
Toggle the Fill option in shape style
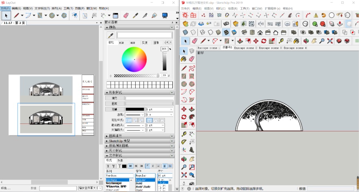click(115, 98)
